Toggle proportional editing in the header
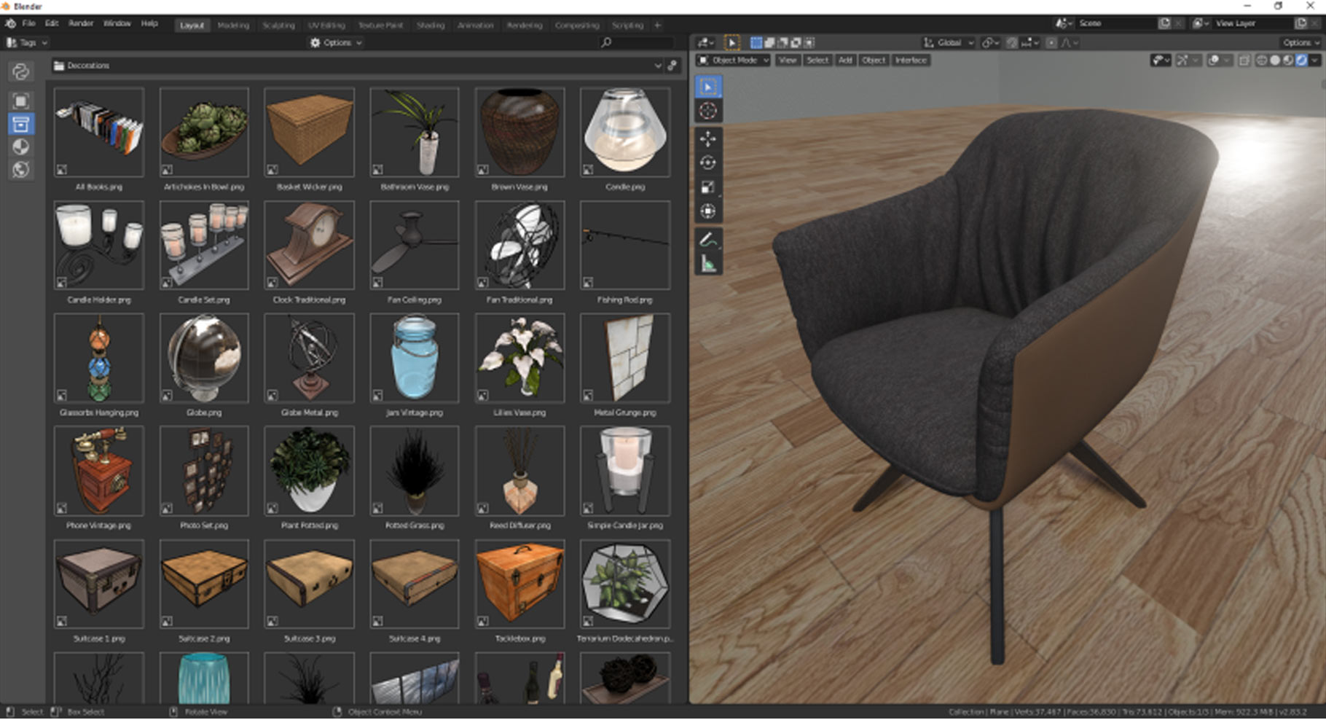The image size is (1326, 720). (x=1051, y=42)
